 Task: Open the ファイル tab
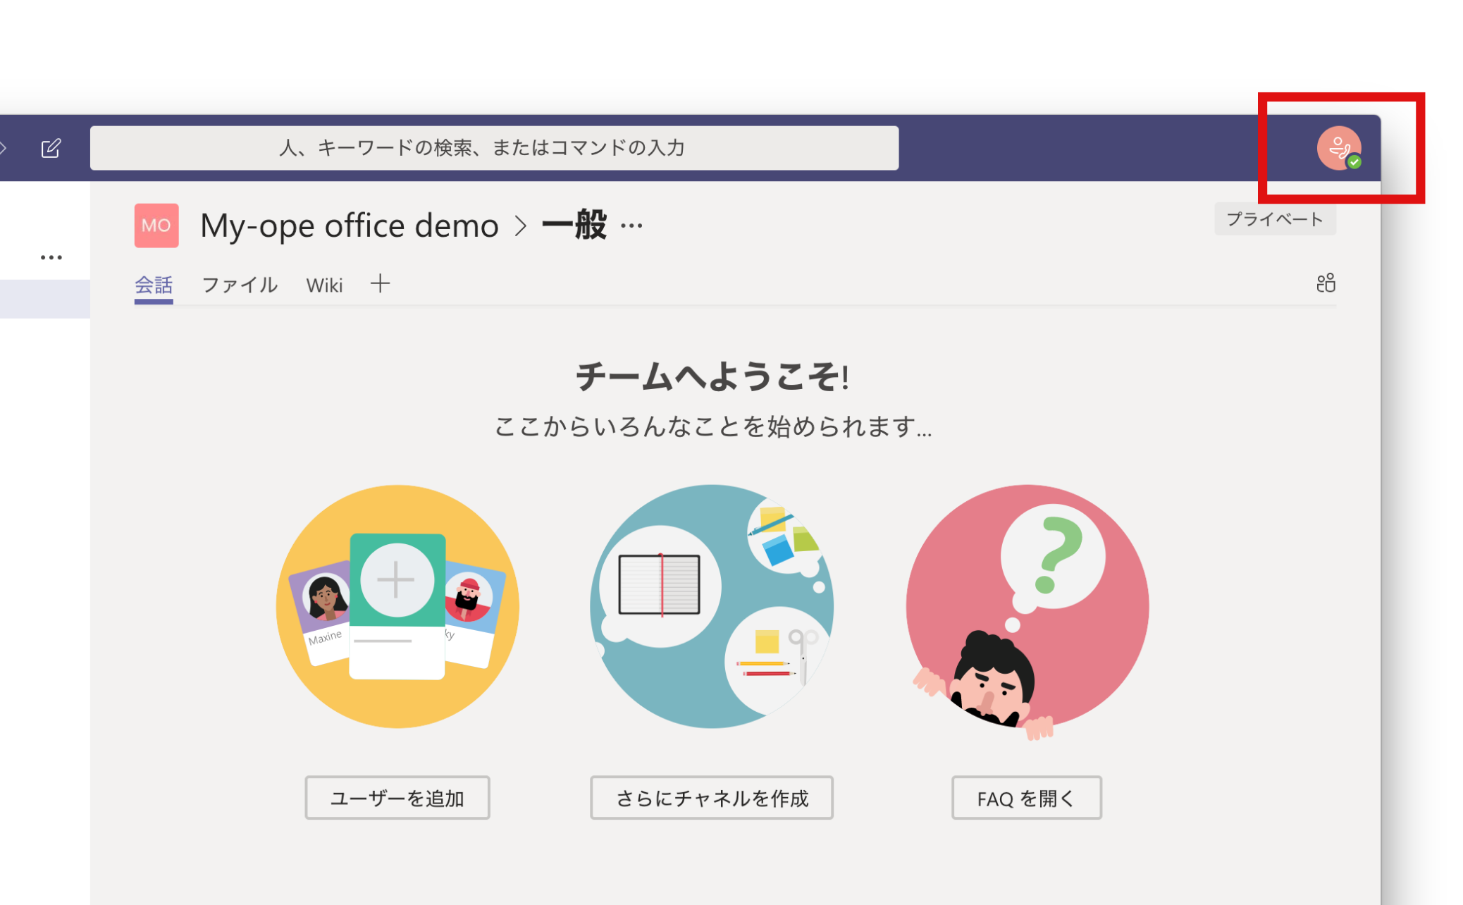click(240, 285)
